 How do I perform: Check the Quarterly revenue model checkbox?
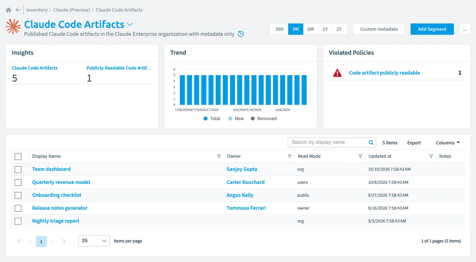18,182
